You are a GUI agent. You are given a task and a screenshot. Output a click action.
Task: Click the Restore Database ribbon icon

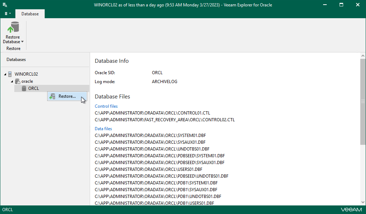(x=13, y=27)
